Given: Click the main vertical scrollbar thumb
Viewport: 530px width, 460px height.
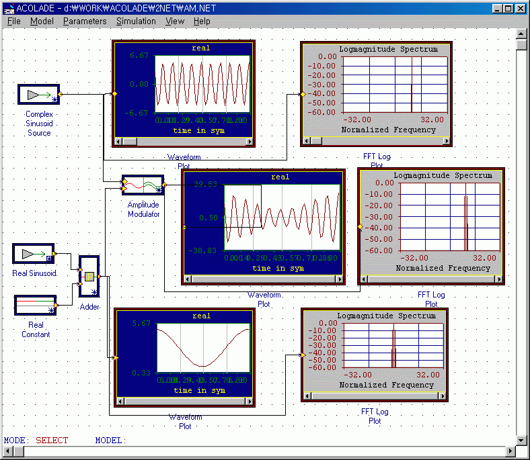Looking at the screenshot, I should click(521, 44).
